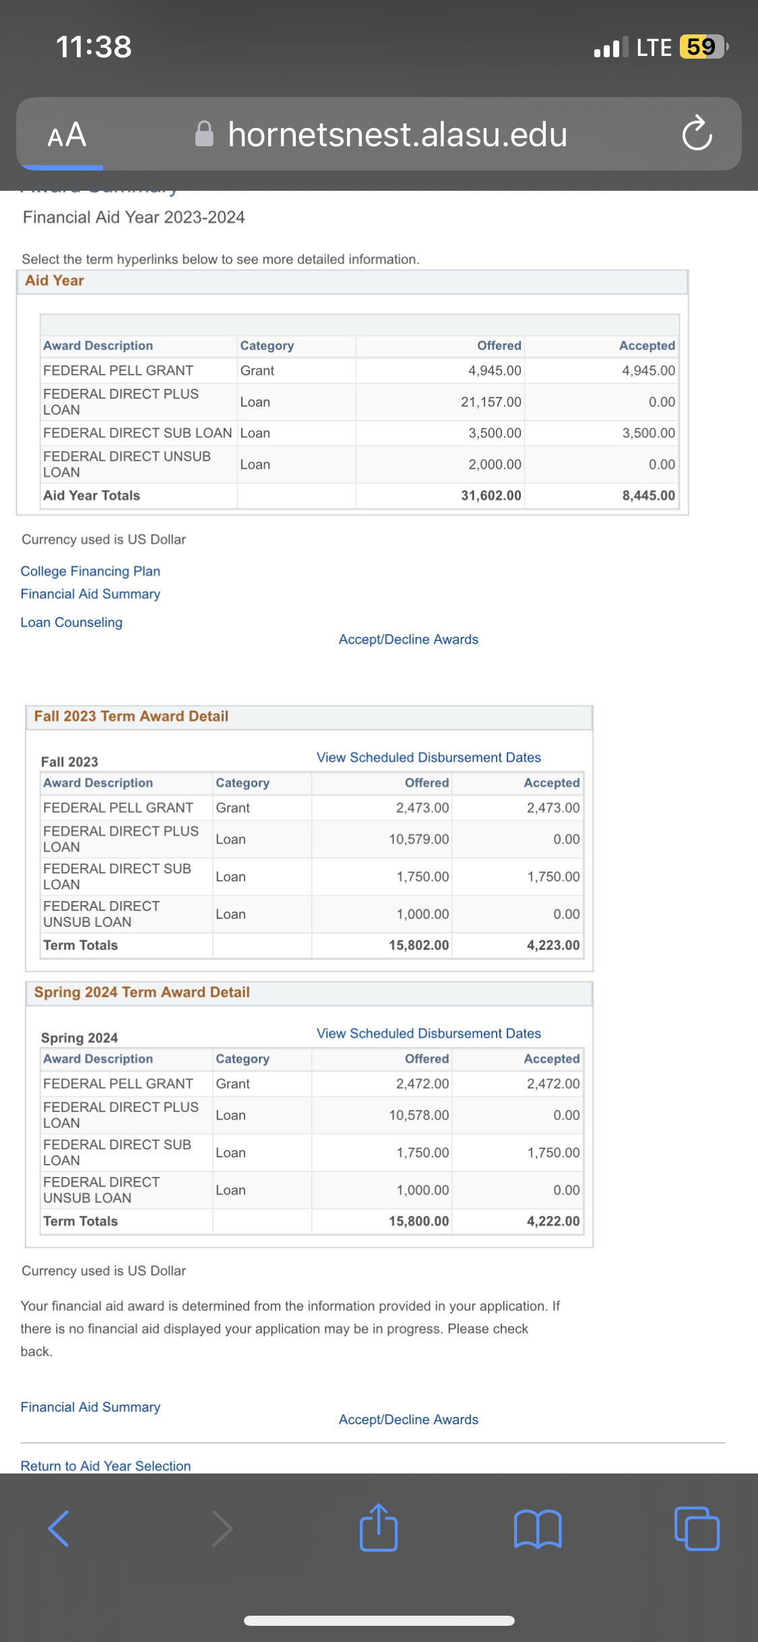Select the Term Totals label in Spring 2024 table
Screen dimensions: 758x1642
click(x=81, y=1221)
